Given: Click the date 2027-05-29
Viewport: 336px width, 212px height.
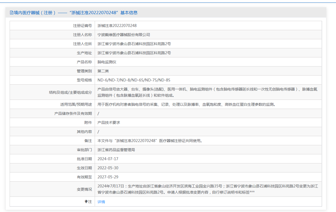Looking at the screenshot, I should tap(108, 177).
